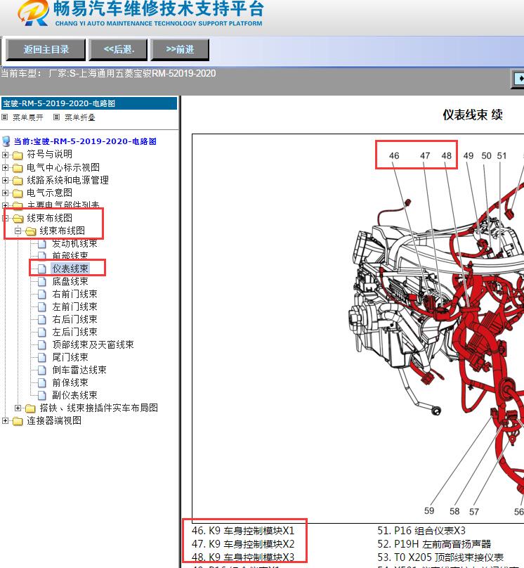Click the computer icon beside 当前:宝骏-RM-5
This screenshot has height=568, width=524.
coord(6,141)
